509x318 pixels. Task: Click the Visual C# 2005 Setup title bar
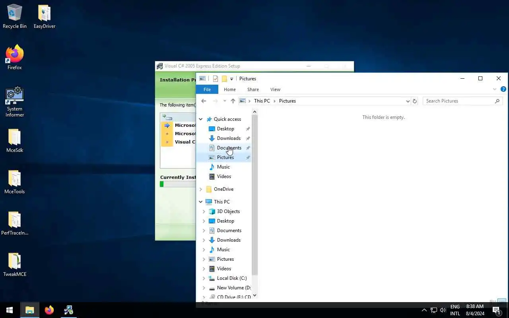click(x=254, y=66)
